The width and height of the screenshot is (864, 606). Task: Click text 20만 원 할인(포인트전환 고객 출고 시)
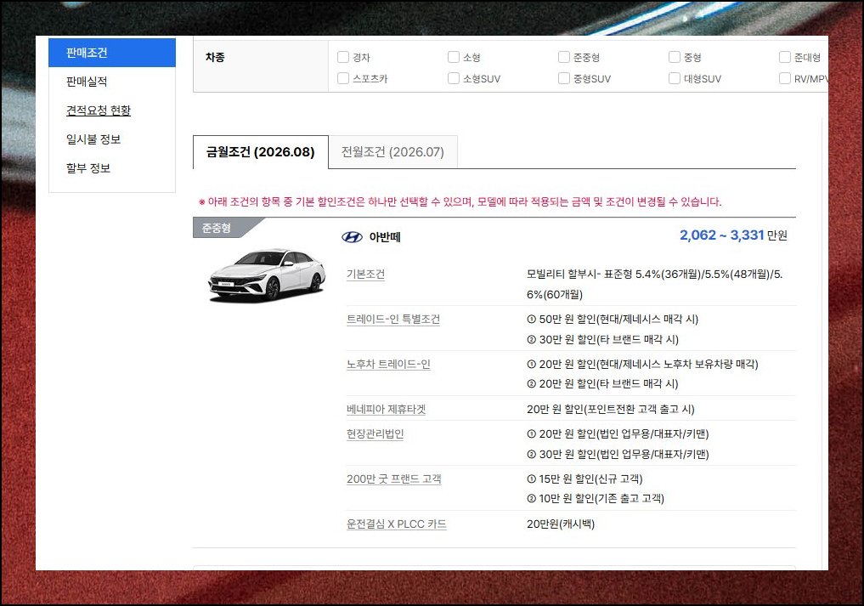(610, 409)
